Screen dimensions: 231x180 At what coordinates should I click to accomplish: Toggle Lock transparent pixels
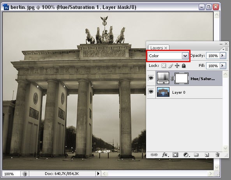click(164, 66)
